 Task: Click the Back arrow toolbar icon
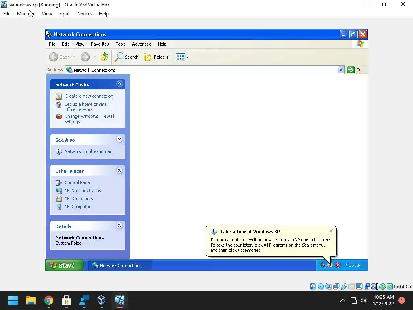(x=54, y=57)
